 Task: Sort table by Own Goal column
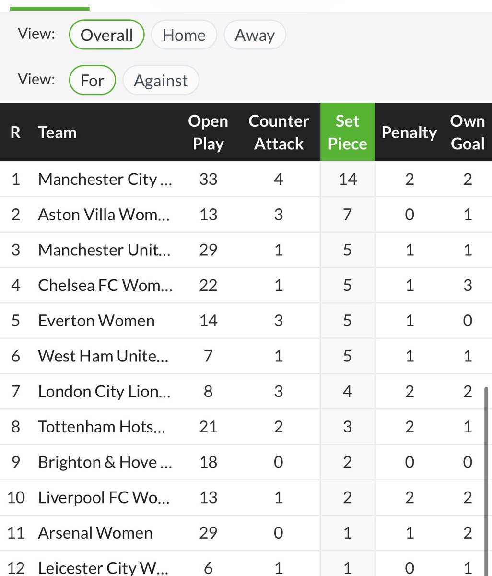(468, 132)
